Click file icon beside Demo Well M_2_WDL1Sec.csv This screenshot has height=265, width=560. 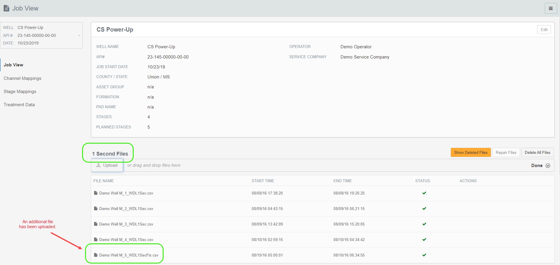pyautogui.click(x=96, y=209)
